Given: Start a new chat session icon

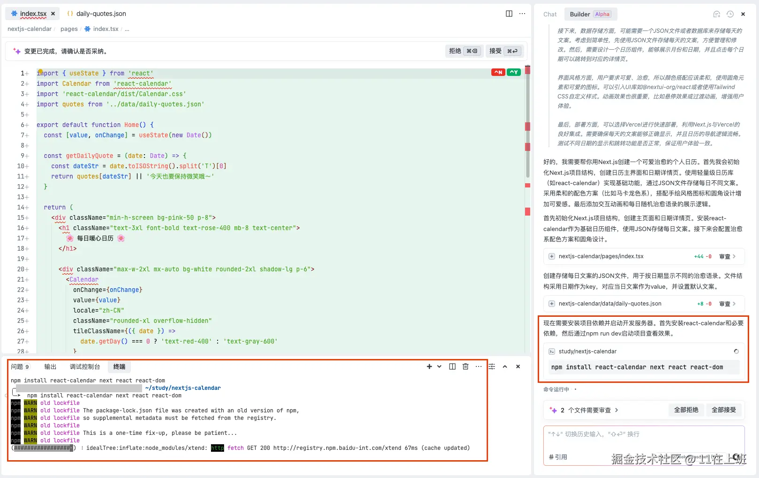Looking at the screenshot, I should tap(716, 14).
